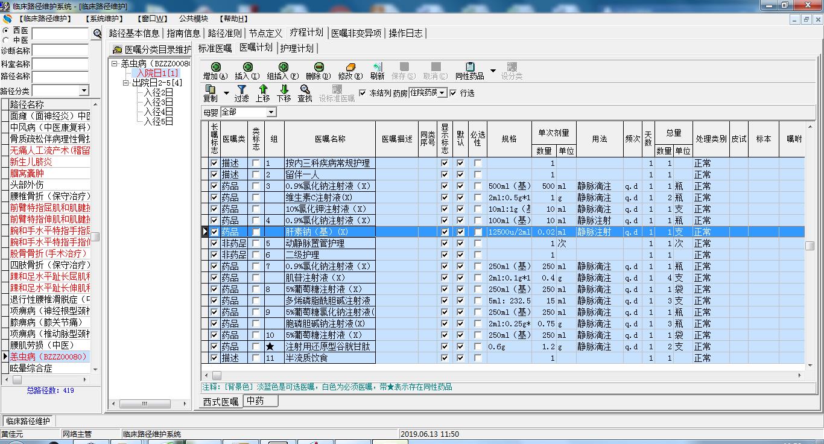Click the 设标准医嘱 toolbar icon

pos(337,89)
